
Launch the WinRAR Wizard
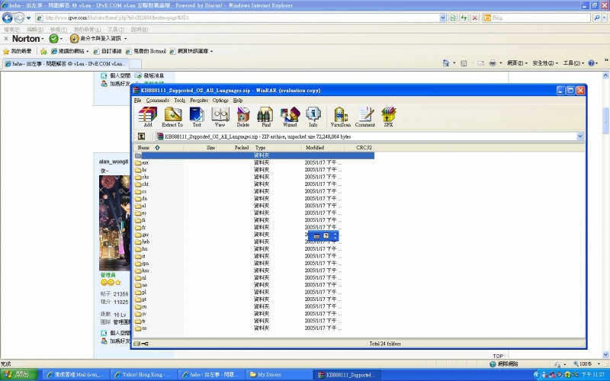tap(290, 116)
